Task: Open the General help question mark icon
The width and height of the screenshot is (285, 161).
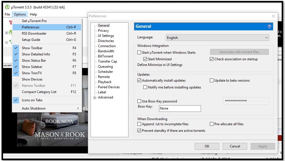Action: 269,27
